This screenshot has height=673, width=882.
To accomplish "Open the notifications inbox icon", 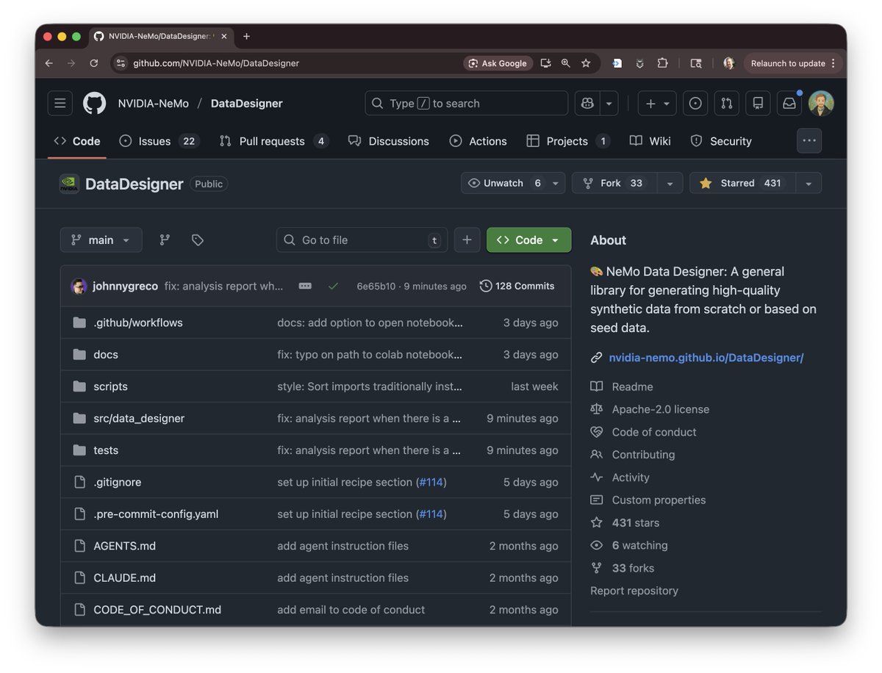I will pos(789,104).
